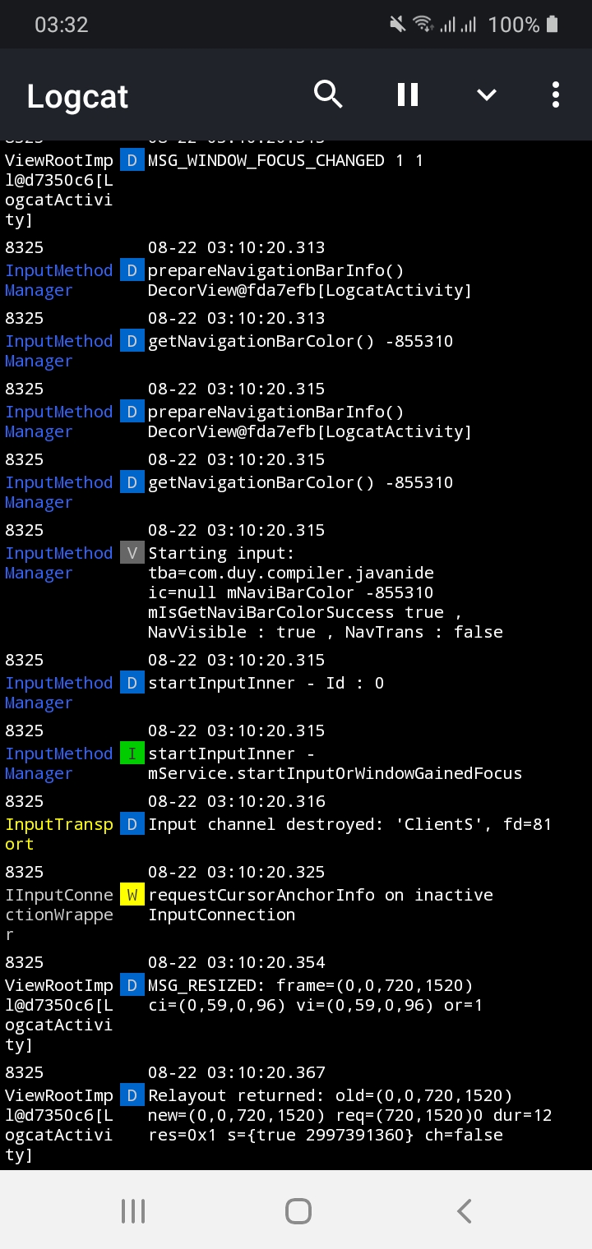Select the InputMethodManager tag text
The width and height of the screenshot is (592, 1249).
pos(58,279)
